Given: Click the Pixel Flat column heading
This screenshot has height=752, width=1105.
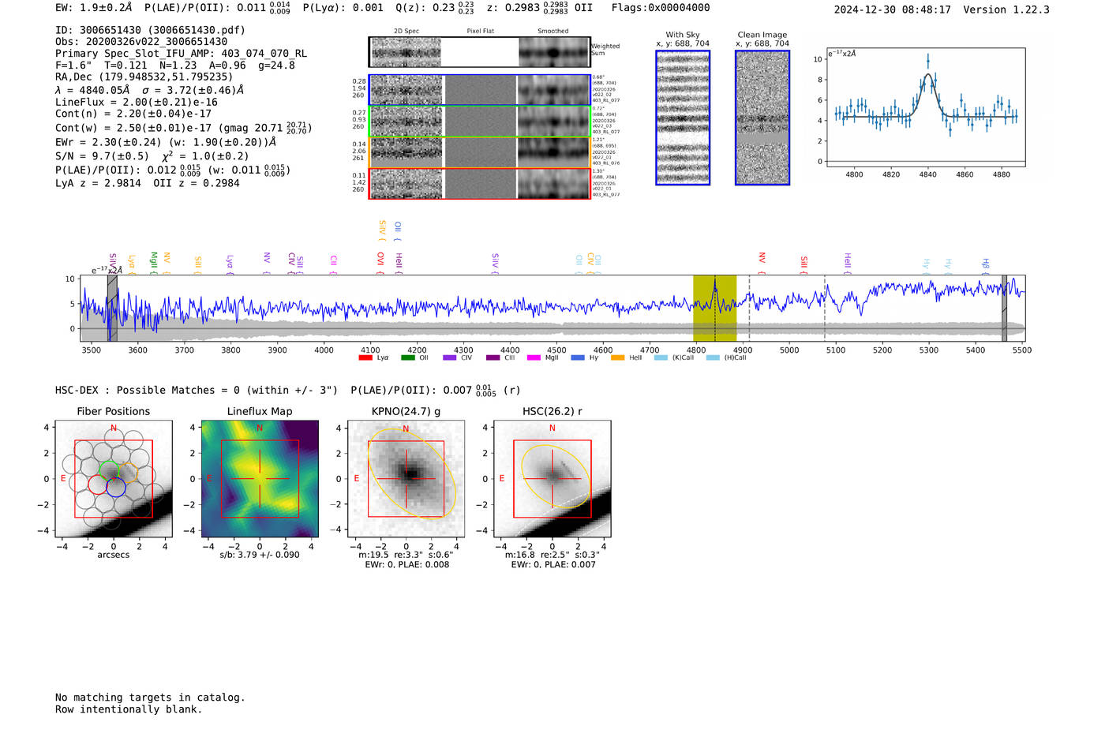Looking at the screenshot, I should pyautogui.click(x=480, y=31).
